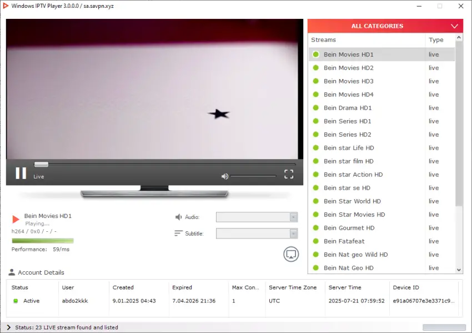The image size is (472, 333).
Task: Enter fullscreen mode in the player
Action: [x=289, y=174]
